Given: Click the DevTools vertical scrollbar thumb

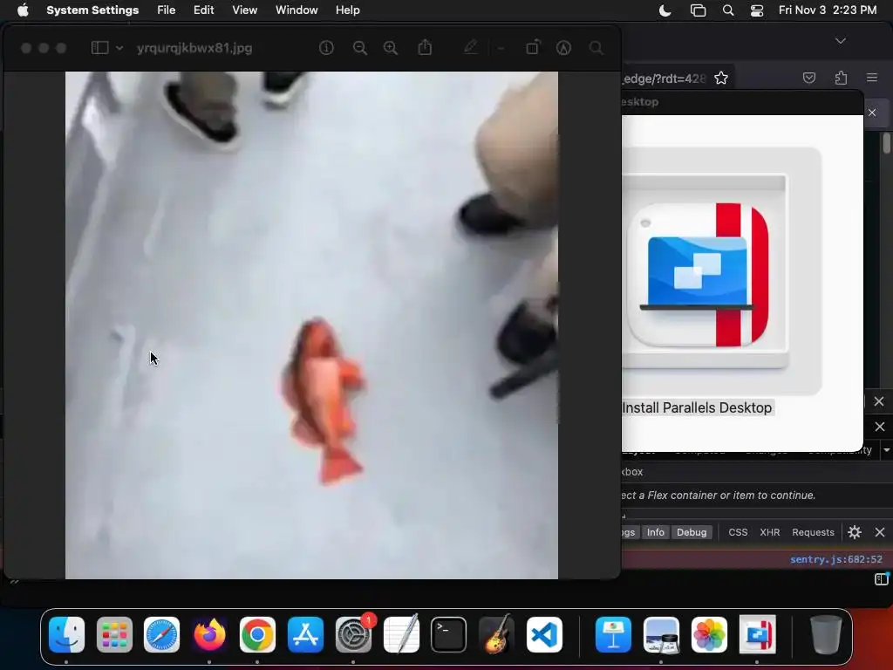Looking at the screenshot, I should coord(887,143).
